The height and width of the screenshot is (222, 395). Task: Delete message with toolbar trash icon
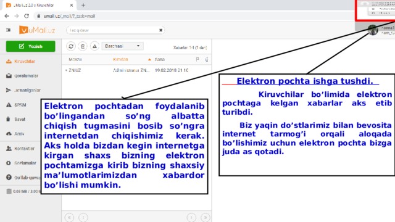[83, 46]
